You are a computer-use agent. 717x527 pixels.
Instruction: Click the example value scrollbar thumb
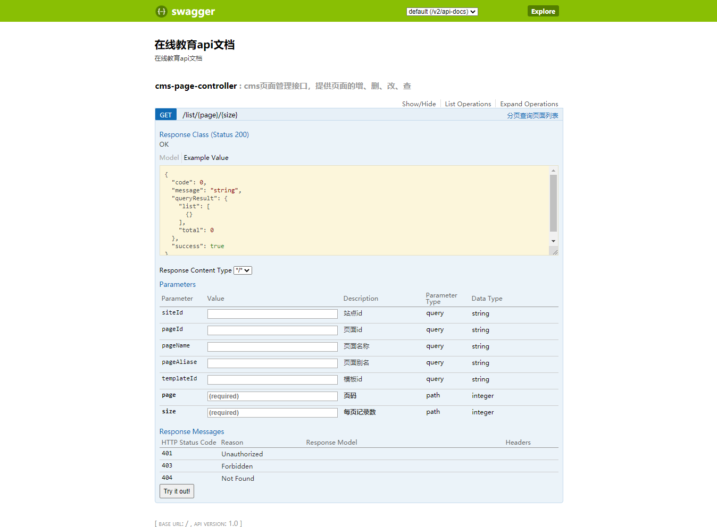point(553,203)
